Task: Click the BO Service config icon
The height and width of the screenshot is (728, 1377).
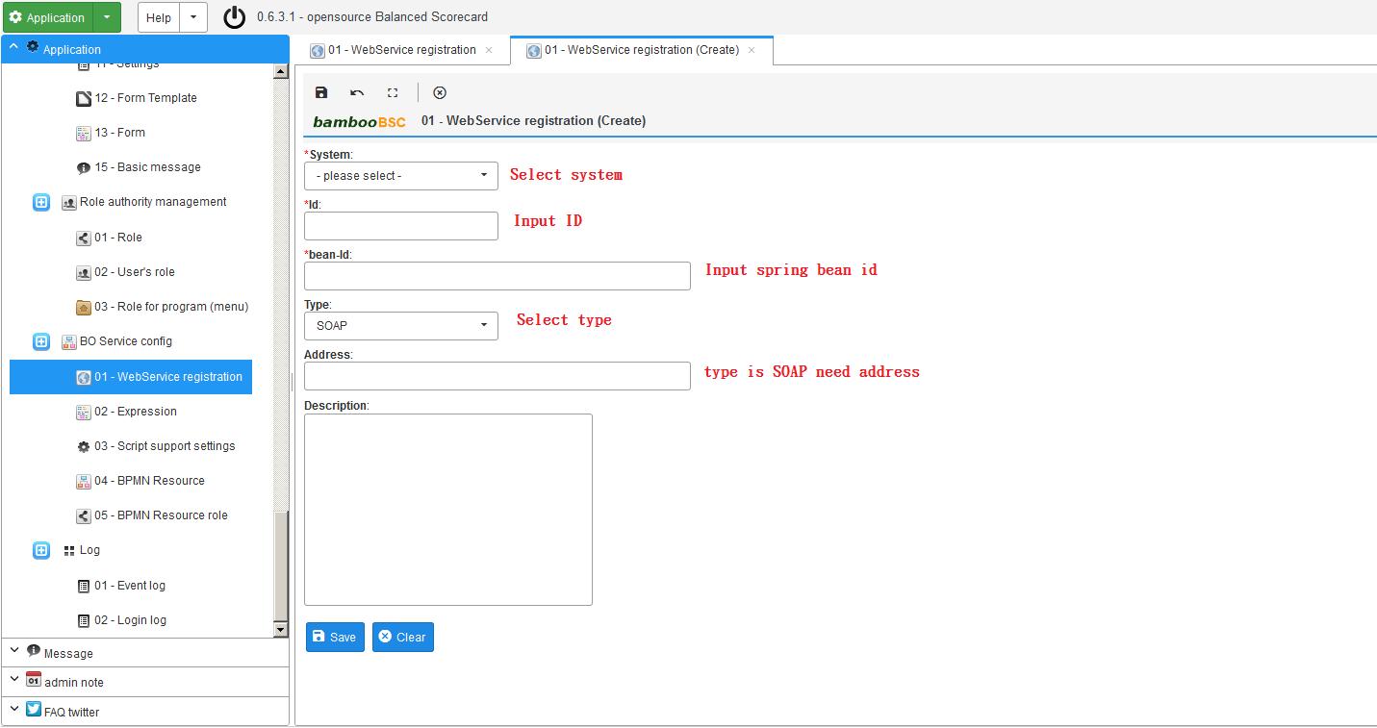Action: coord(69,341)
